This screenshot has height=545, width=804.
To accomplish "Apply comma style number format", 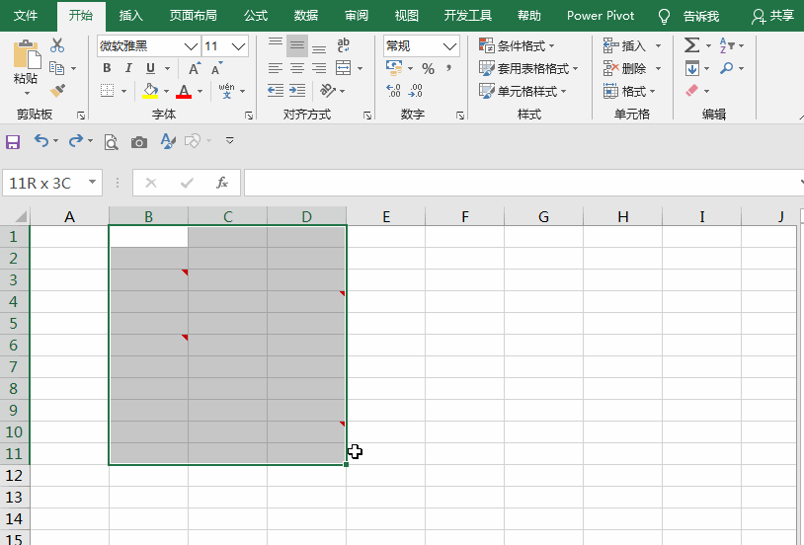I will point(448,68).
